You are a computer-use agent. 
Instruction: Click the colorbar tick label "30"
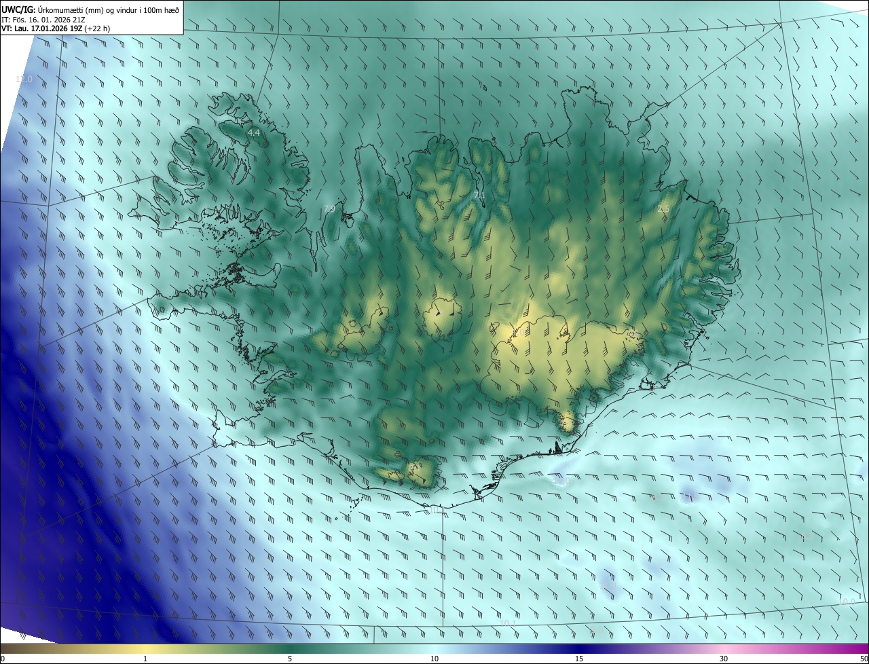[724, 659]
